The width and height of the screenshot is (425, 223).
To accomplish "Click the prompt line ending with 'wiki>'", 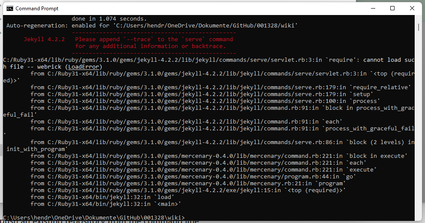I will (x=94, y=217).
